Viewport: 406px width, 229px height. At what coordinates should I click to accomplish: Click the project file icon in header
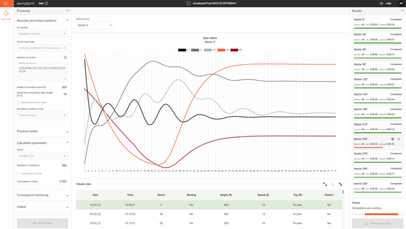[189, 3]
